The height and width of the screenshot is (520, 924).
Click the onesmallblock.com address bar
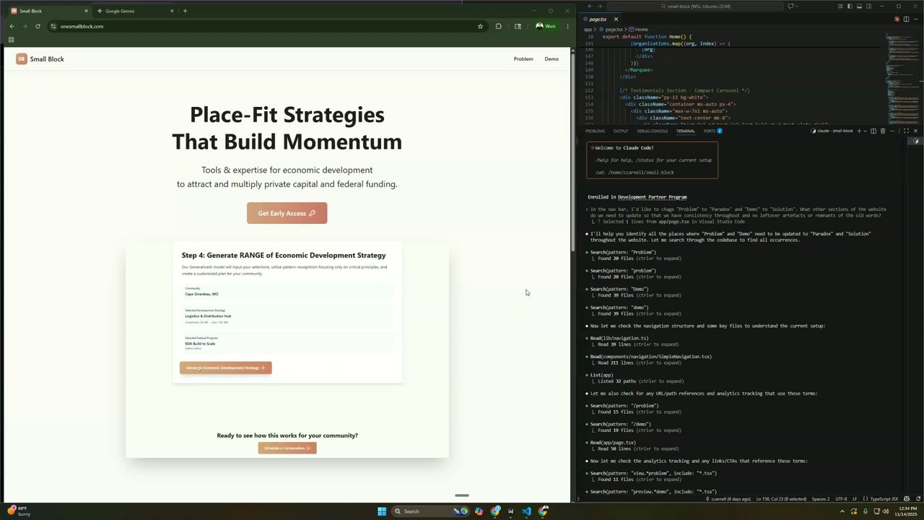pyautogui.click(x=260, y=26)
